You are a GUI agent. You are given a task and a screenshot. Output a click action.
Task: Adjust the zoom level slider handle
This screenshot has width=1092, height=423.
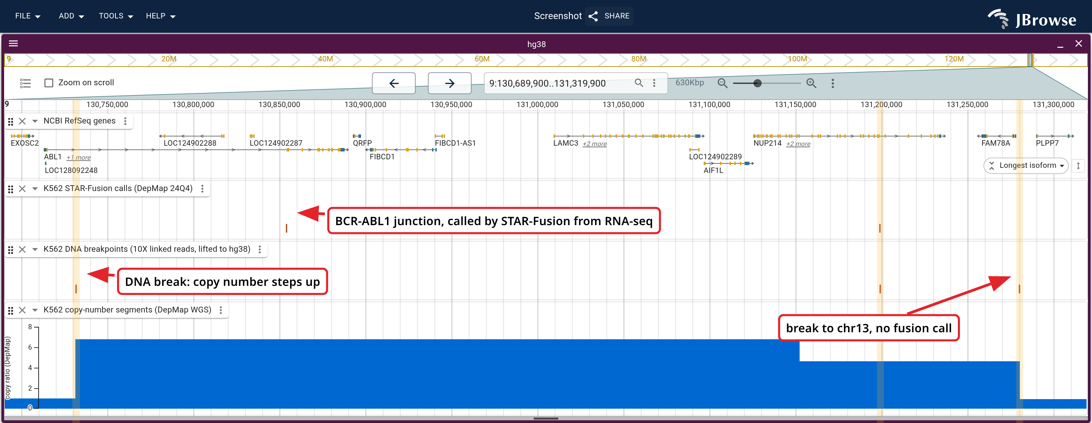pos(757,83)
